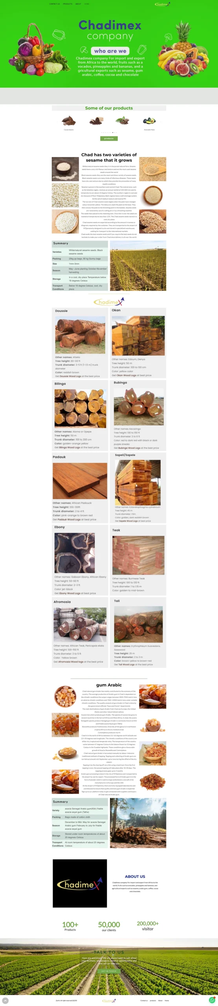Click the Chadimex logo in top header
This screenshot has height=1006, width=218.
(161, 4)
